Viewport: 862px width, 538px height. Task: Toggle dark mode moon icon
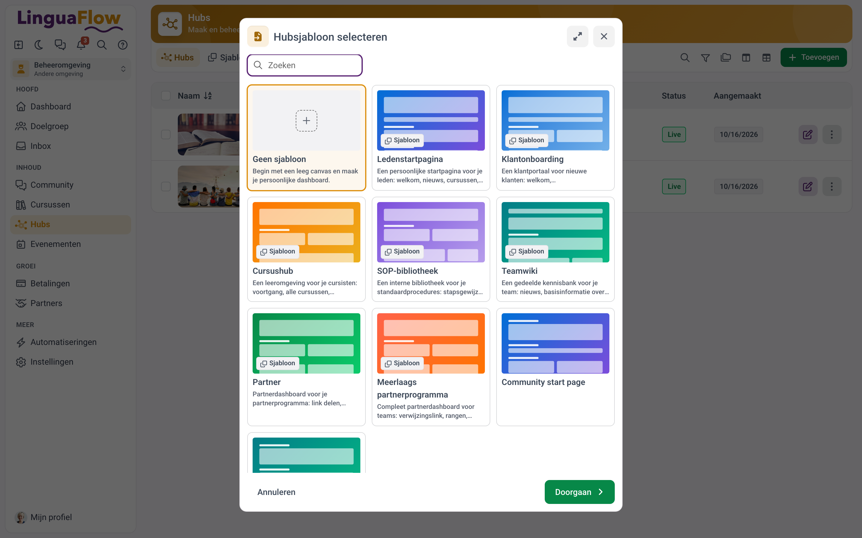39,45
